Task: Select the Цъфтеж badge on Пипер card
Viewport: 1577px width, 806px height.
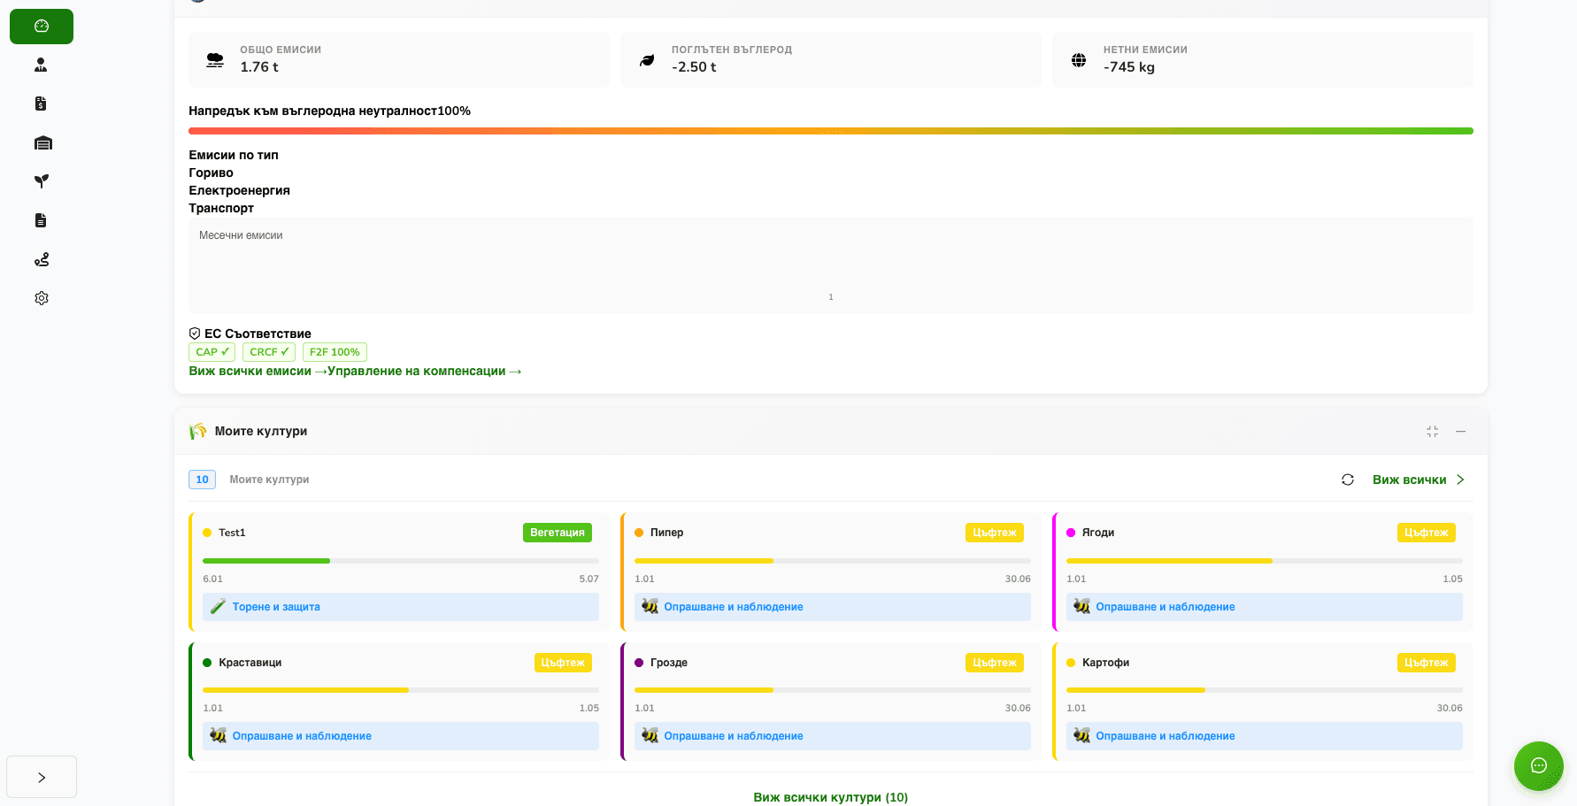Action: (994, 533)
